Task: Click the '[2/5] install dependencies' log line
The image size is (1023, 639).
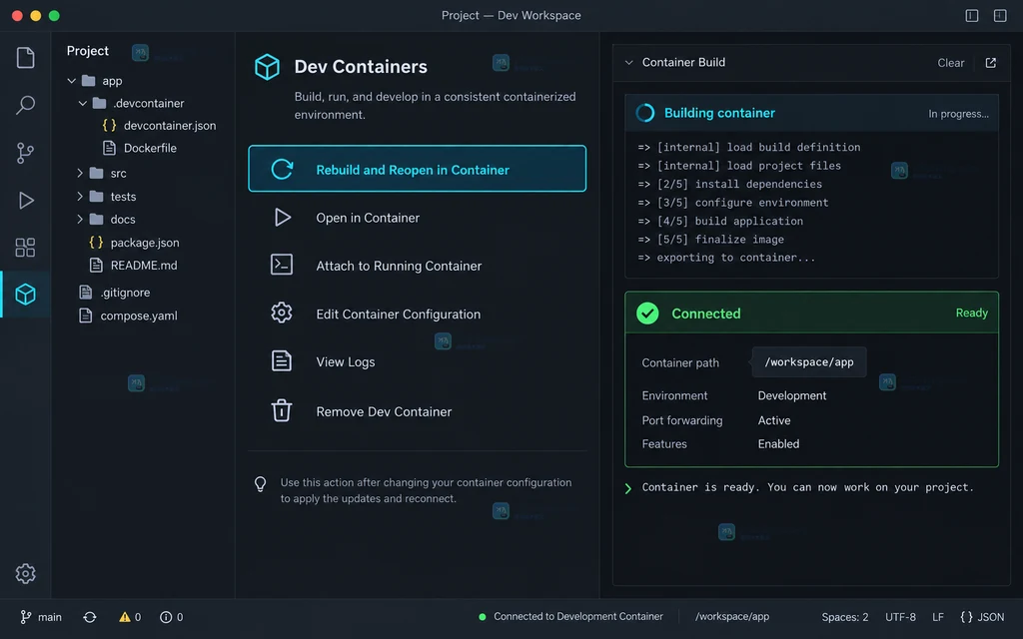Action: click(730, 184)
